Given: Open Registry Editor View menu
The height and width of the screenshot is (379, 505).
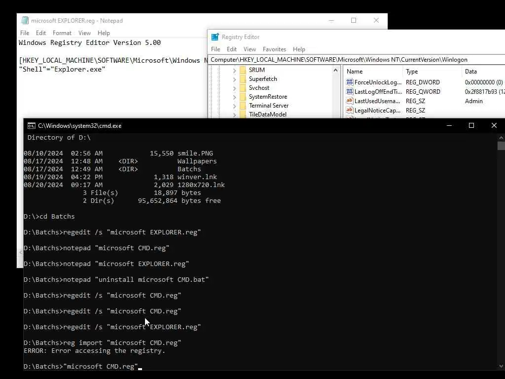Looking at the screenshot, I should point(250,49).
